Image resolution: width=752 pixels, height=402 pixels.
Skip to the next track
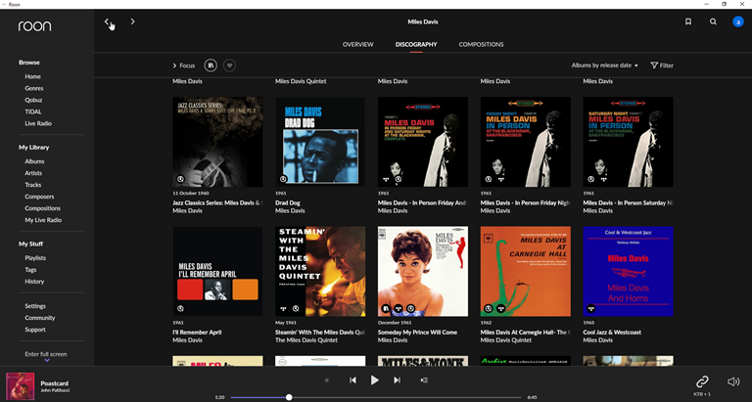(x=397, y=380)
